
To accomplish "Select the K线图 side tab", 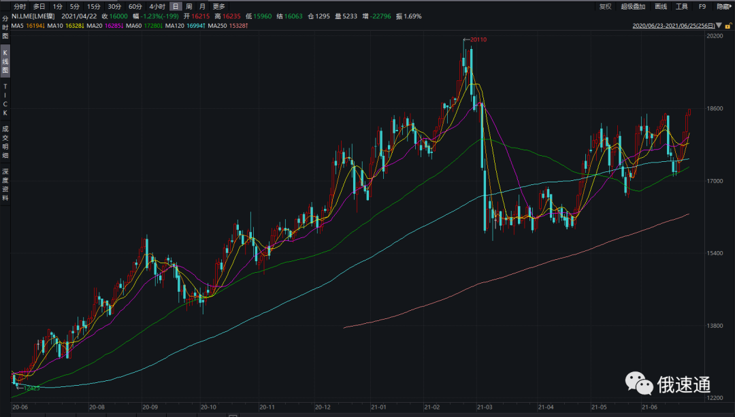I will click(x=5, y=61).
